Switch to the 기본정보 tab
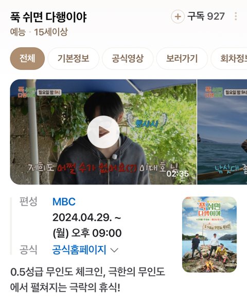 click(74, 59)
